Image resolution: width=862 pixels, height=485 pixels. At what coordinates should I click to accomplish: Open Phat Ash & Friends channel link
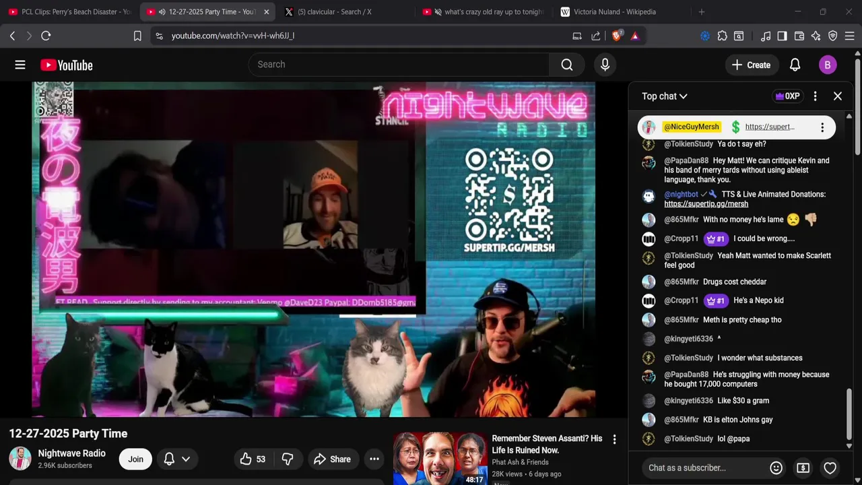[520, 462]
